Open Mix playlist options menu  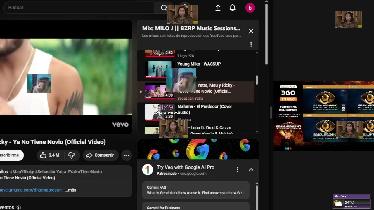coord(251,44)
